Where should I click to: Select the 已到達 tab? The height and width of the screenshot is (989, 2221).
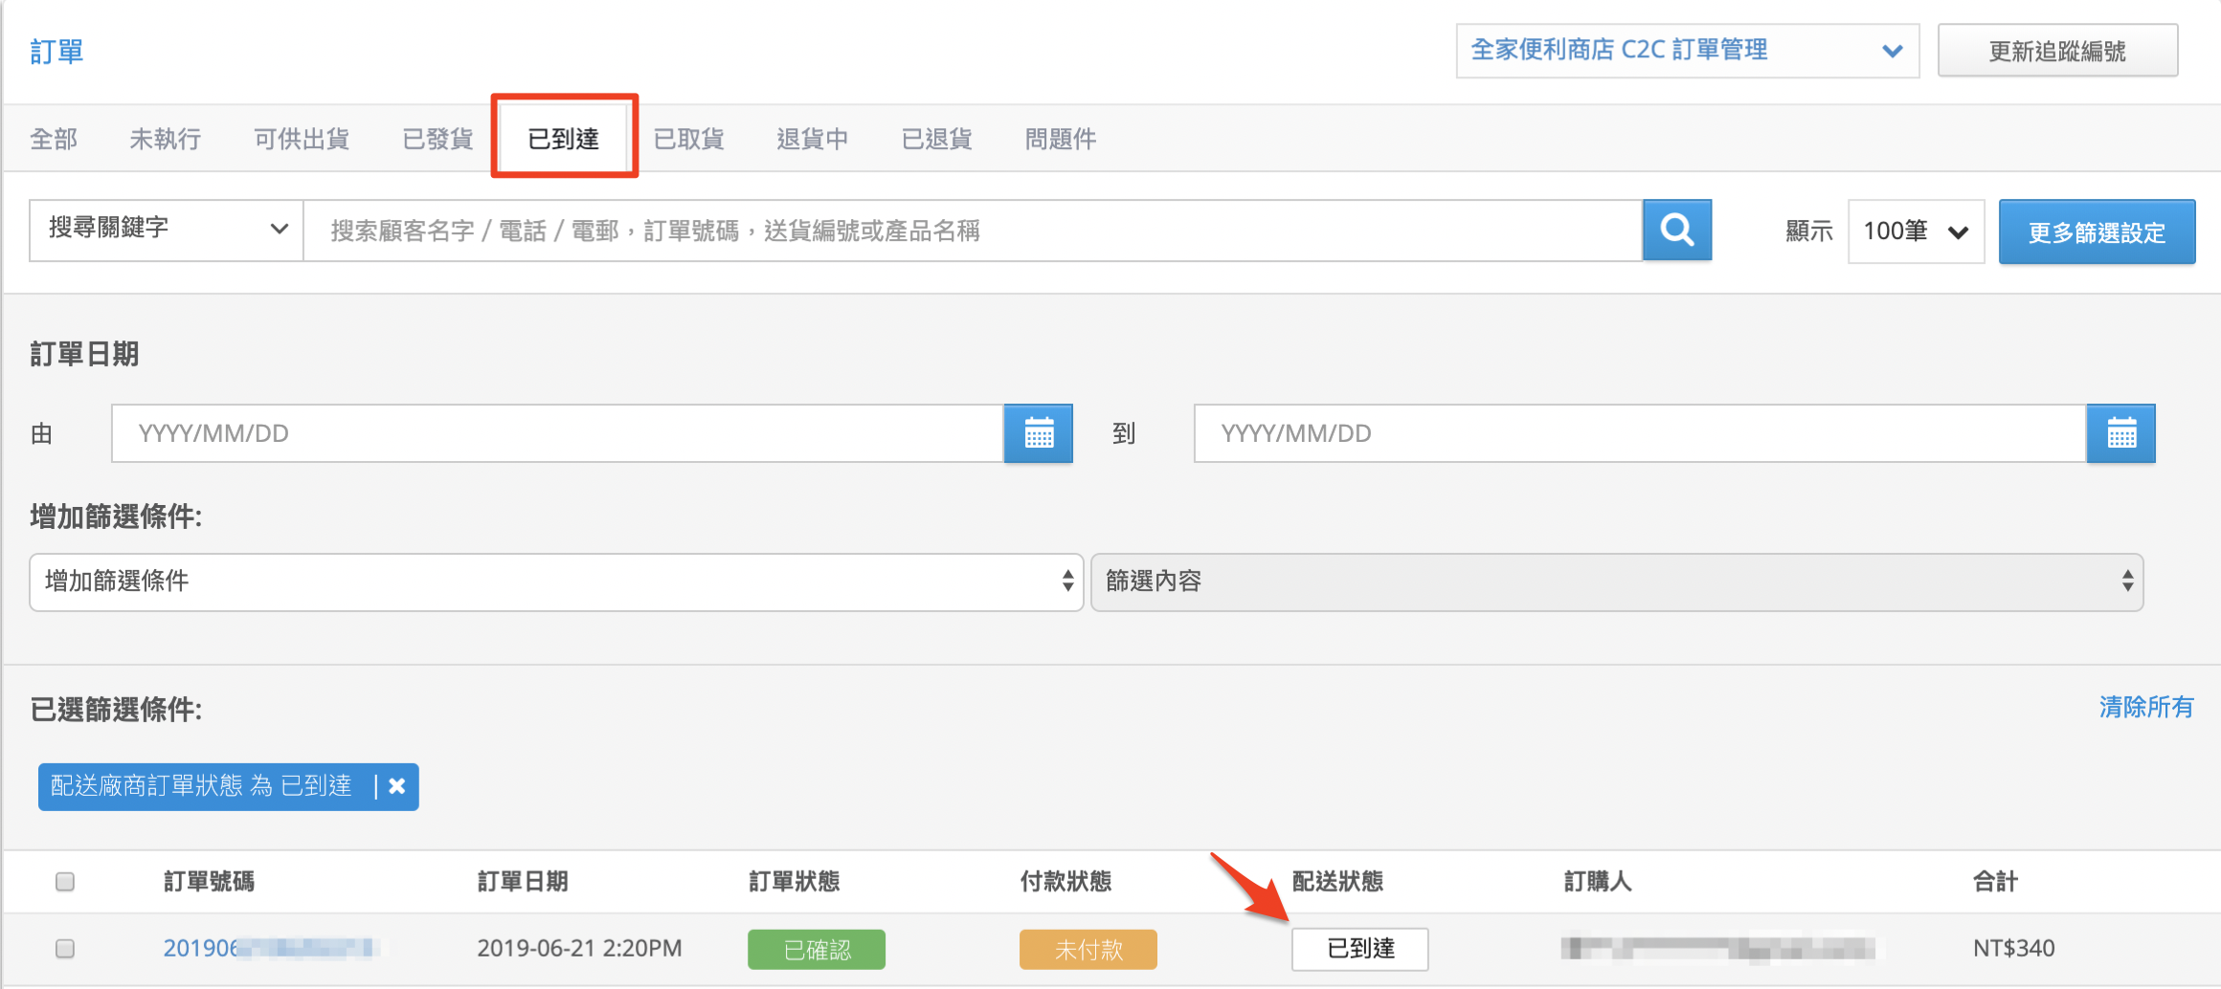tap(564, 139)
